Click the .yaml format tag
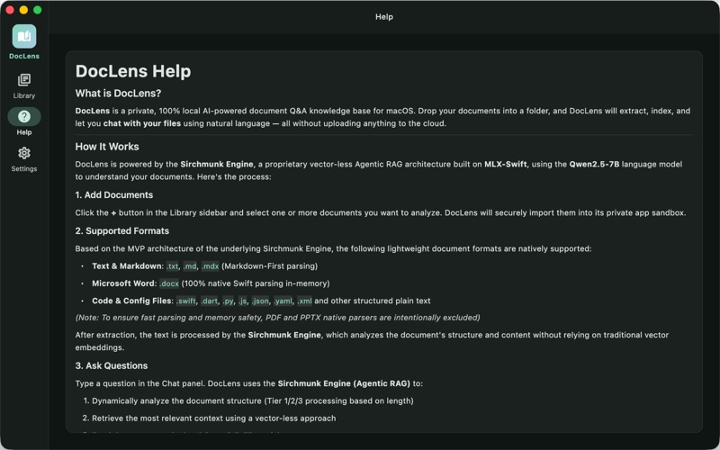The image size is (720, 450). (283, 301)
